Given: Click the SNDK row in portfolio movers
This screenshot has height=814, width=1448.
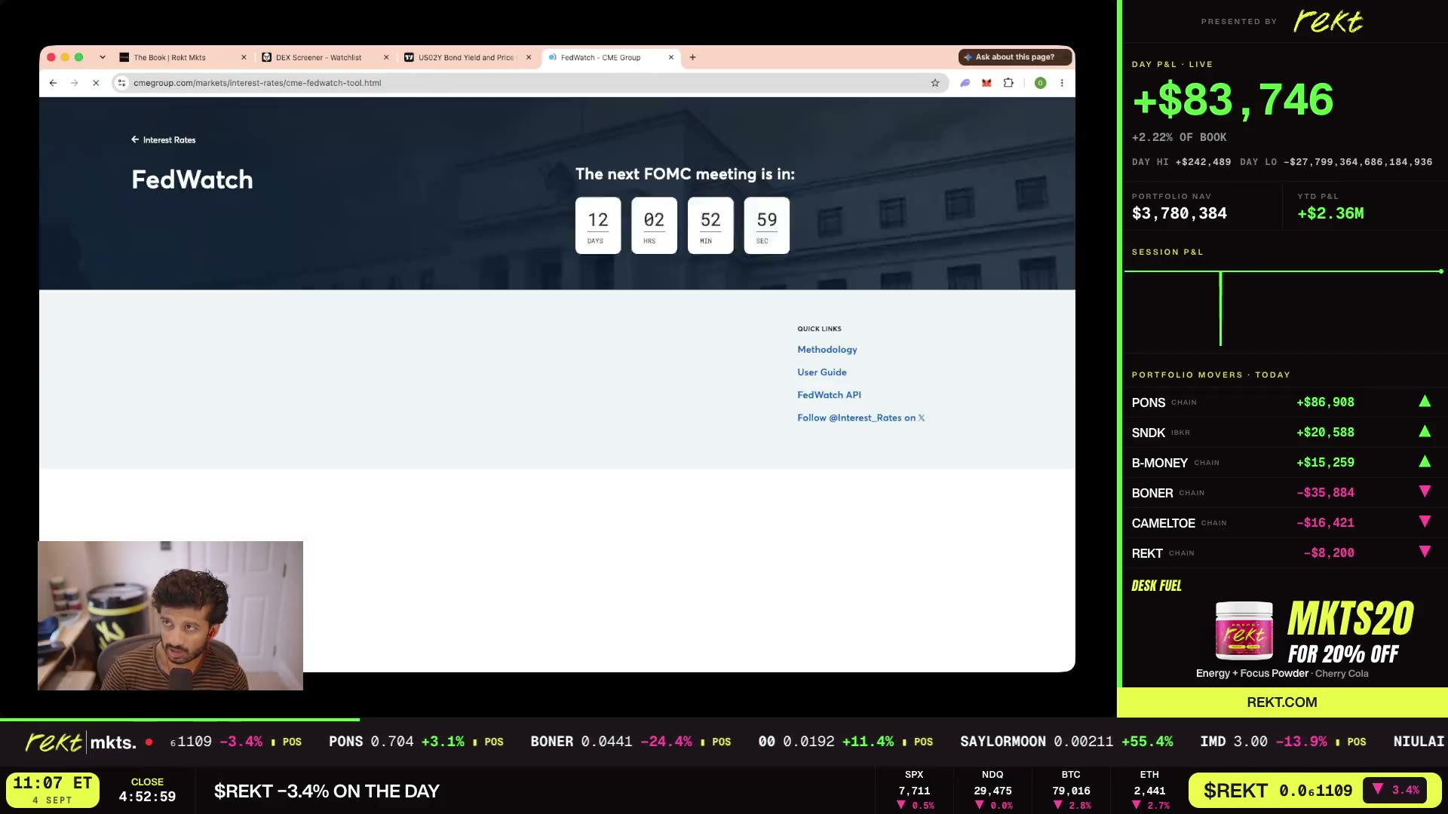Looking at the screenshot, I should tap(1281, 433).
